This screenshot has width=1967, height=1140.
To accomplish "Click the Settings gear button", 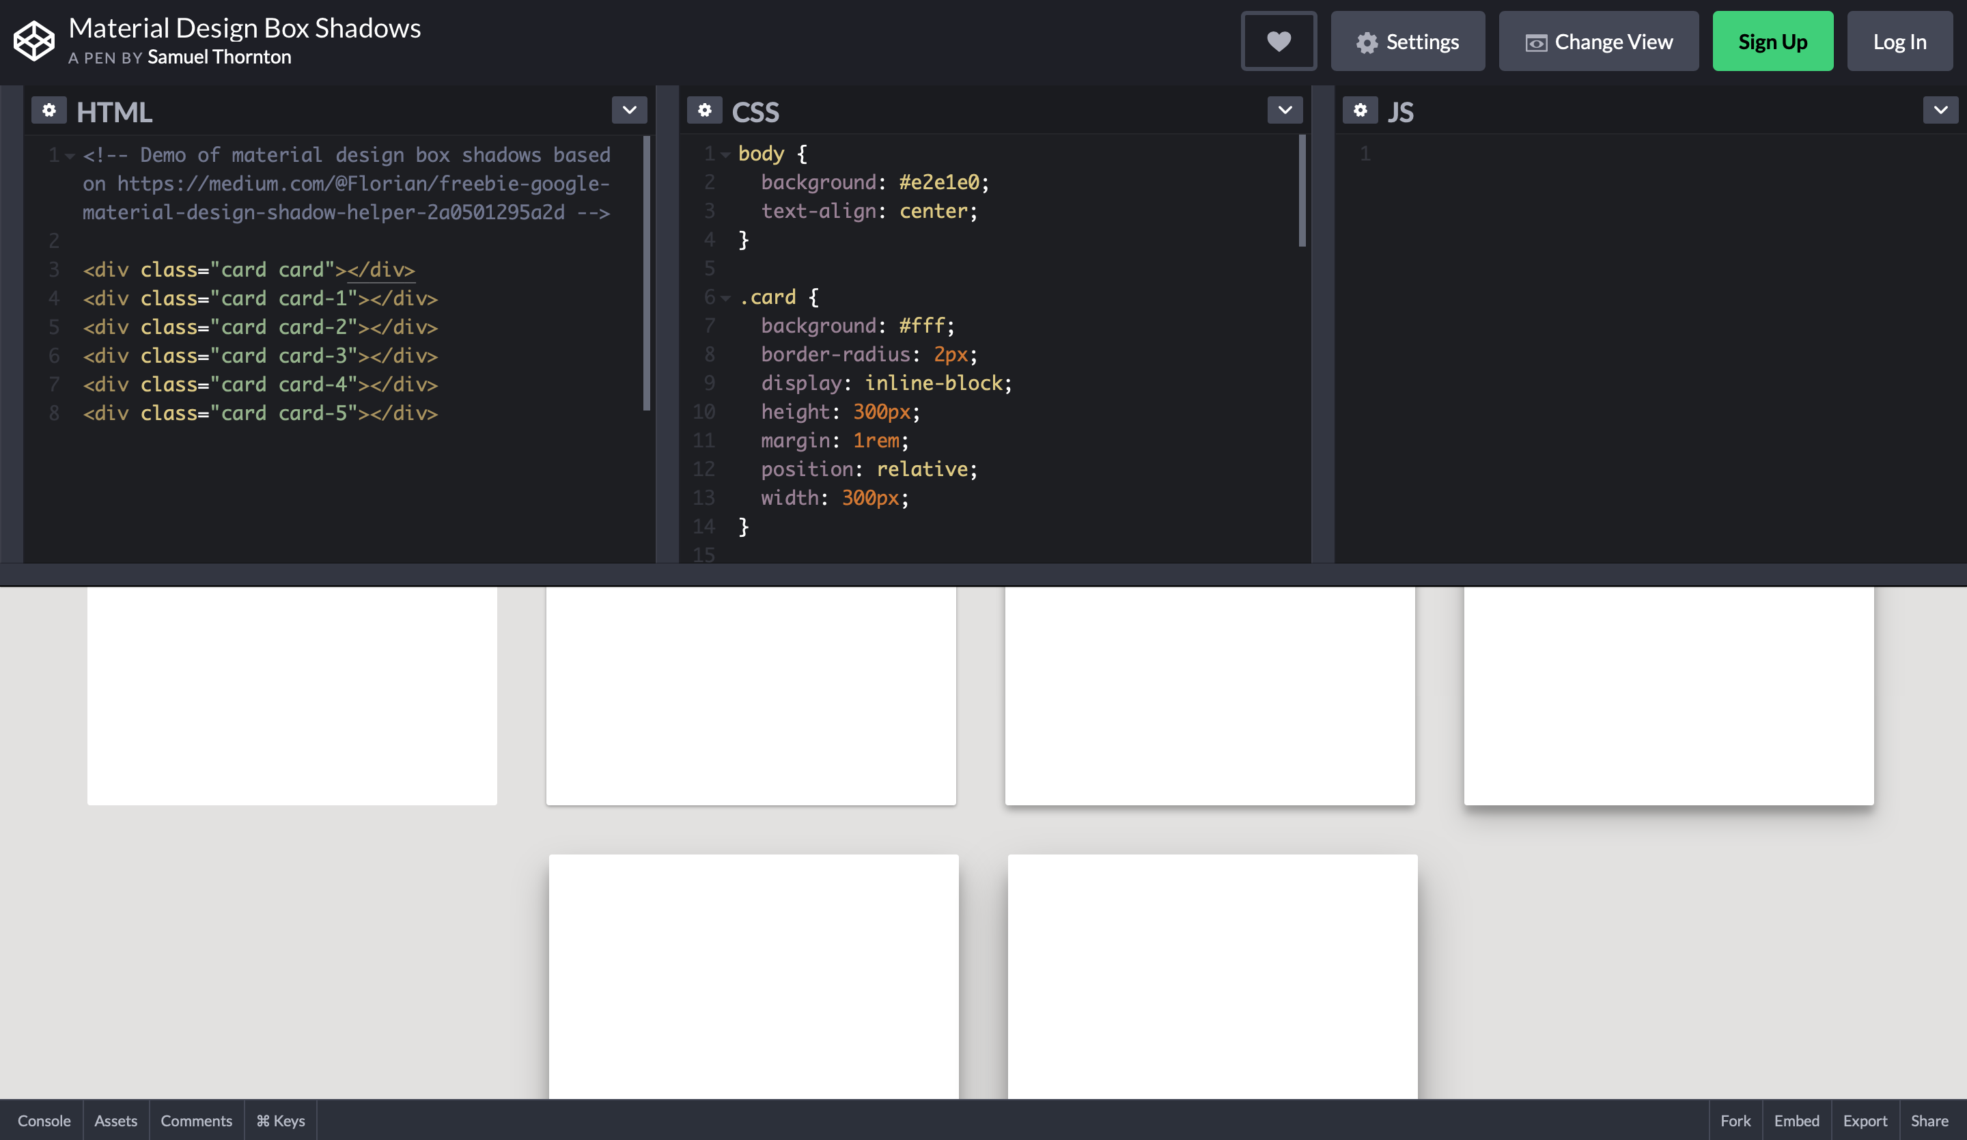I will coord(1408,42).
